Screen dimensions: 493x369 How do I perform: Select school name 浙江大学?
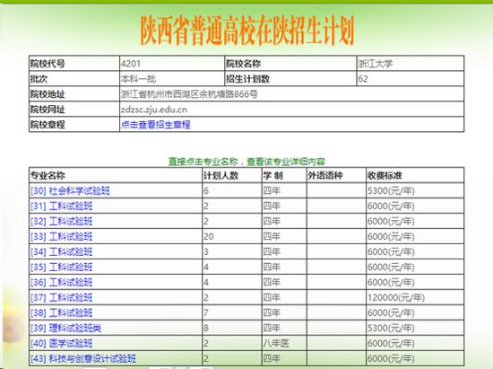(x=376, y=64)
